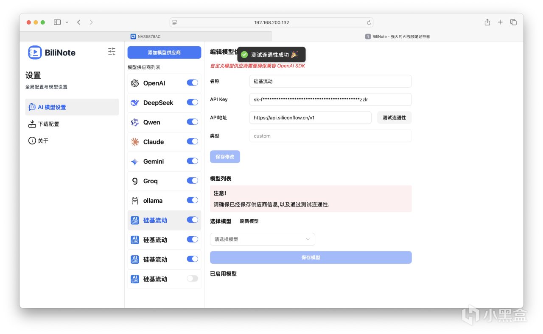Reload the page from the address bar

point(369,22)
